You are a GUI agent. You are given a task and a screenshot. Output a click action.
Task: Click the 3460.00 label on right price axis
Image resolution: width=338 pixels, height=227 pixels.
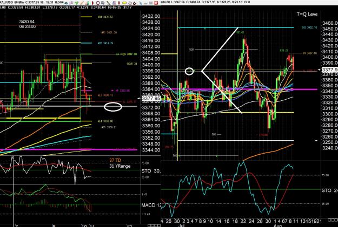pyautogui.click(x=330, y=23)
